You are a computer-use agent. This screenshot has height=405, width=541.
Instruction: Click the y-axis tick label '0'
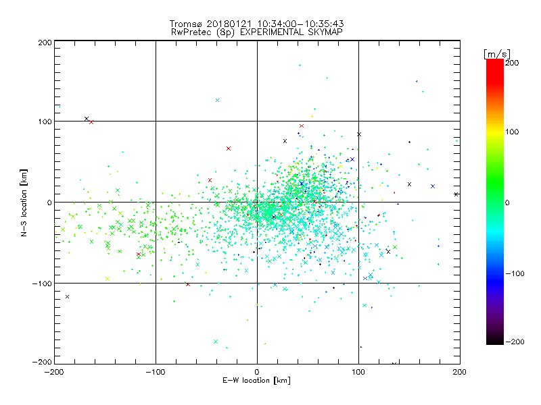[49, 202]
